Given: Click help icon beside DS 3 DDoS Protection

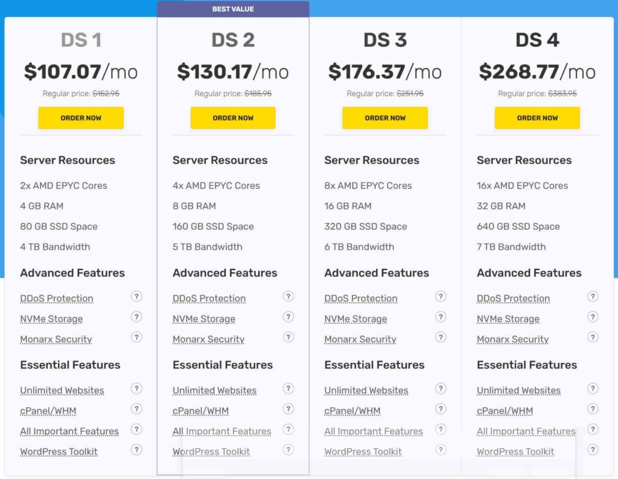Looking at the screenshot, I should tap(441, 297).
